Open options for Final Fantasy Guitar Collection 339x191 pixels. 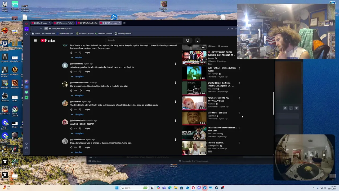(x=239, y=128)
